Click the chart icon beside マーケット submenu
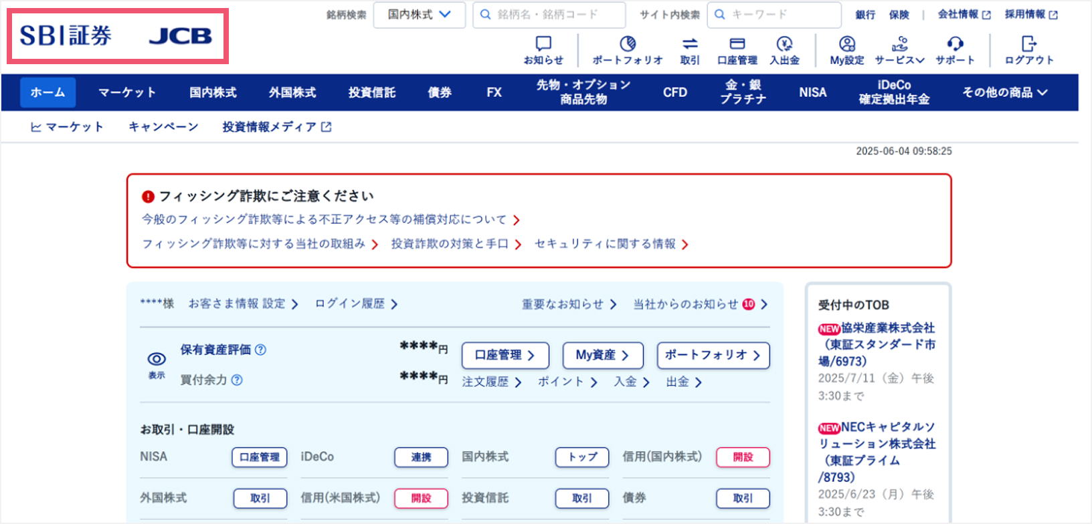 pos(35,127)
